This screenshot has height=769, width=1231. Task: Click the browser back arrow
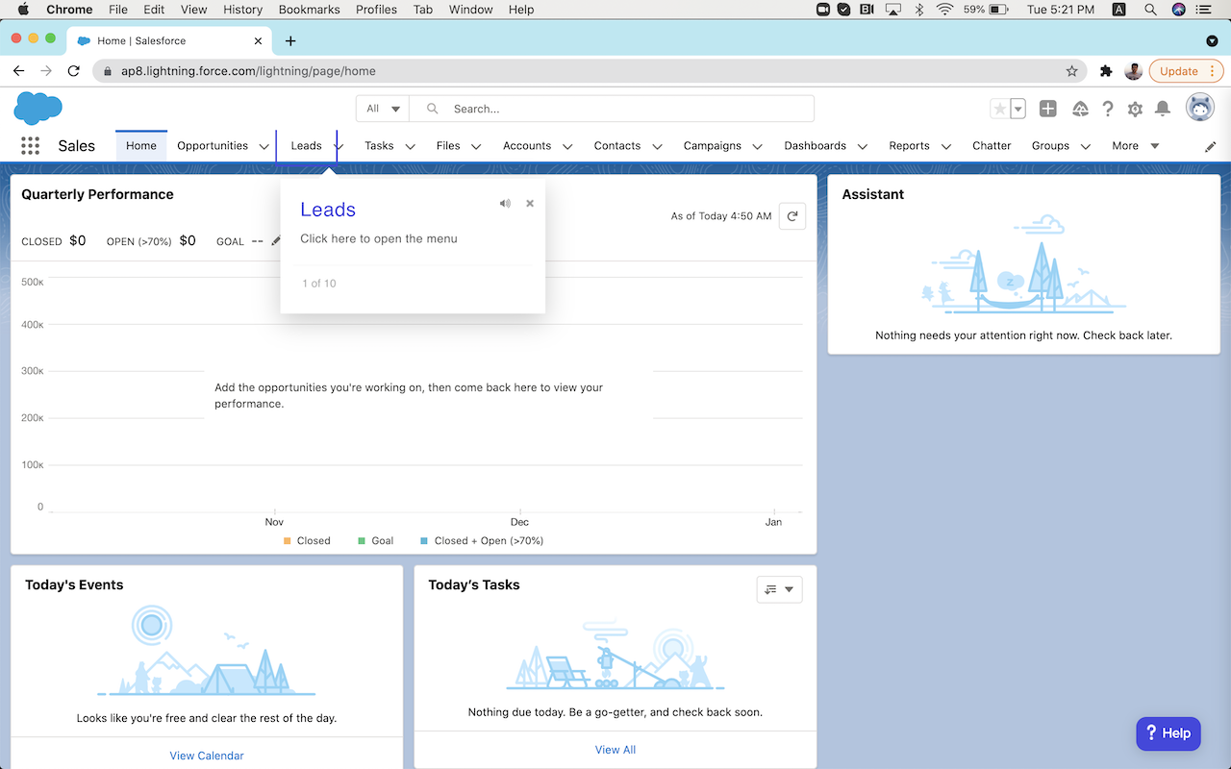(18, 71)
